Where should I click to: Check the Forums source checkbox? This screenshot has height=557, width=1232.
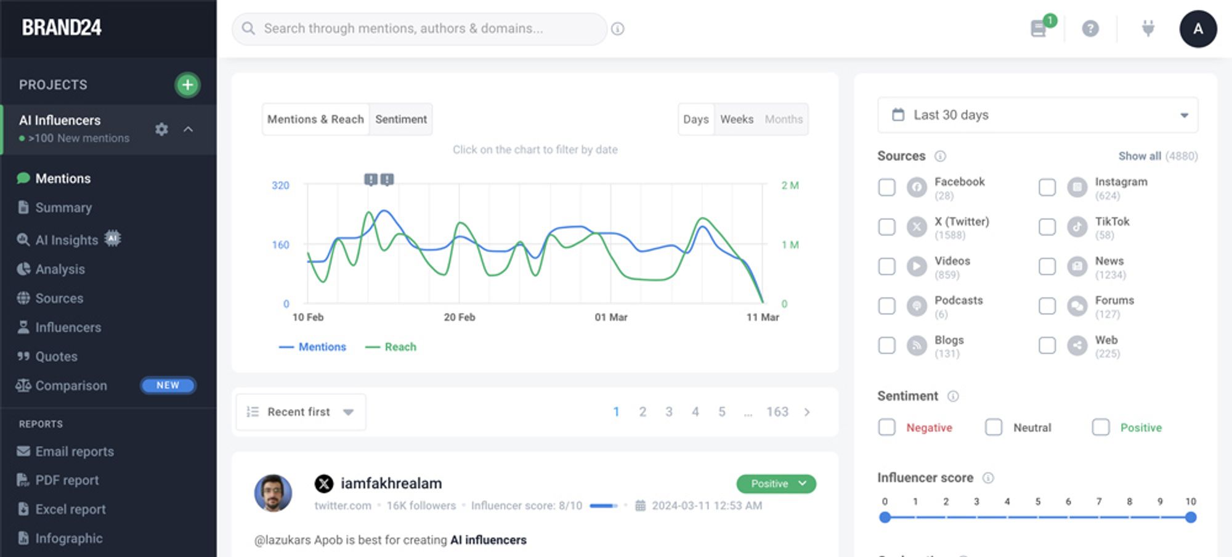coord(1047,306)
